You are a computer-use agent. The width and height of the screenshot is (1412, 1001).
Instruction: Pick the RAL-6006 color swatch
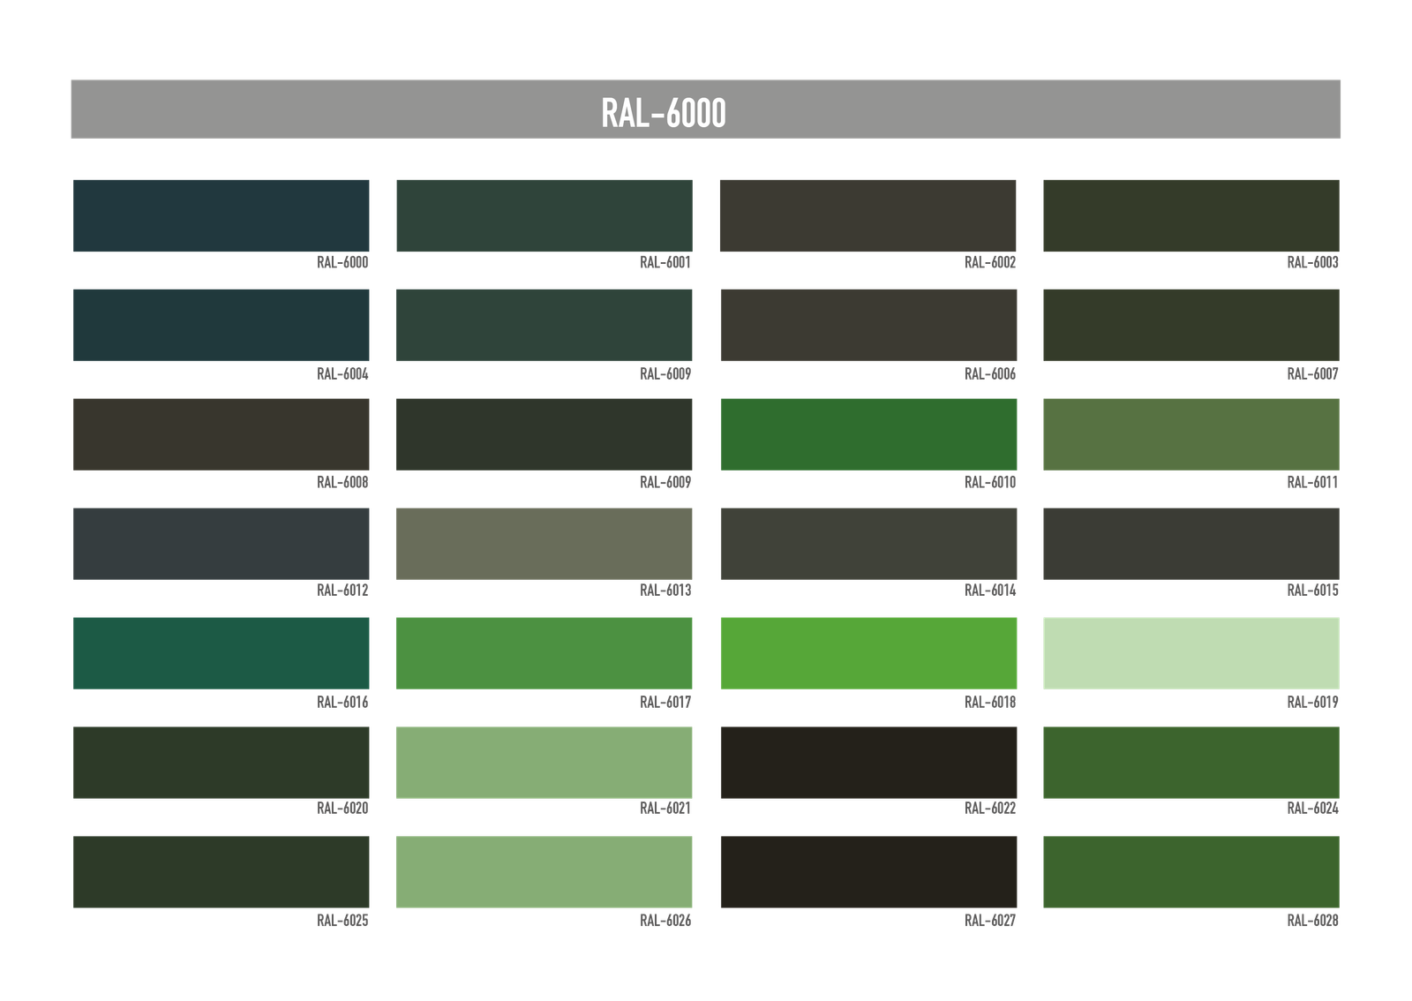[868, 325]
